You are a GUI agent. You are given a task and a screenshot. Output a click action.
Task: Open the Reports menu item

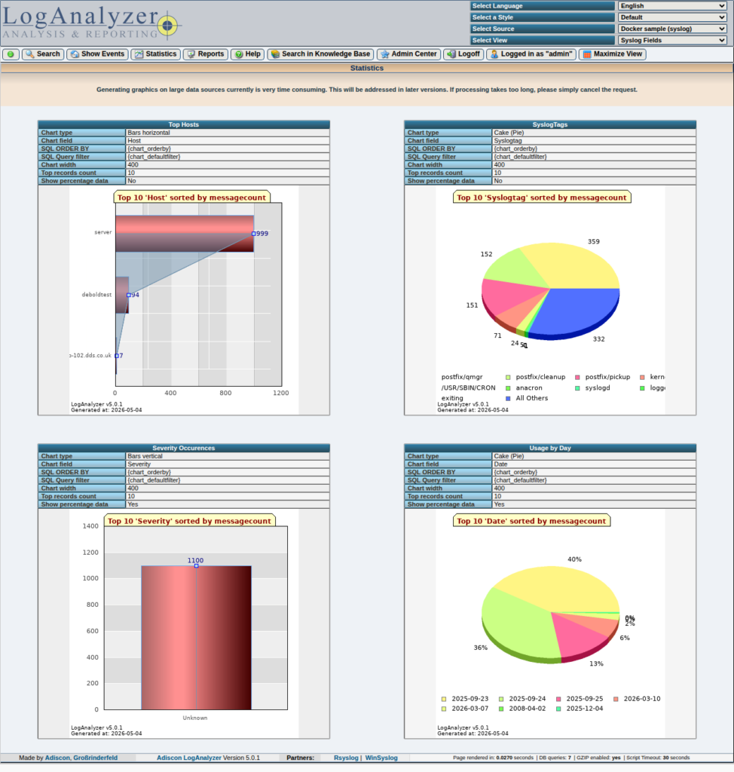[206, 54]
